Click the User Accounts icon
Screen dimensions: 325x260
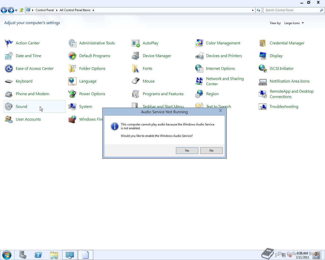click(x=9, y=119)
